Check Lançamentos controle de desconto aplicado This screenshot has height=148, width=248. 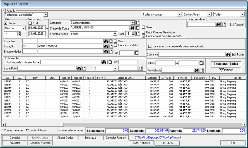(150, 46)
